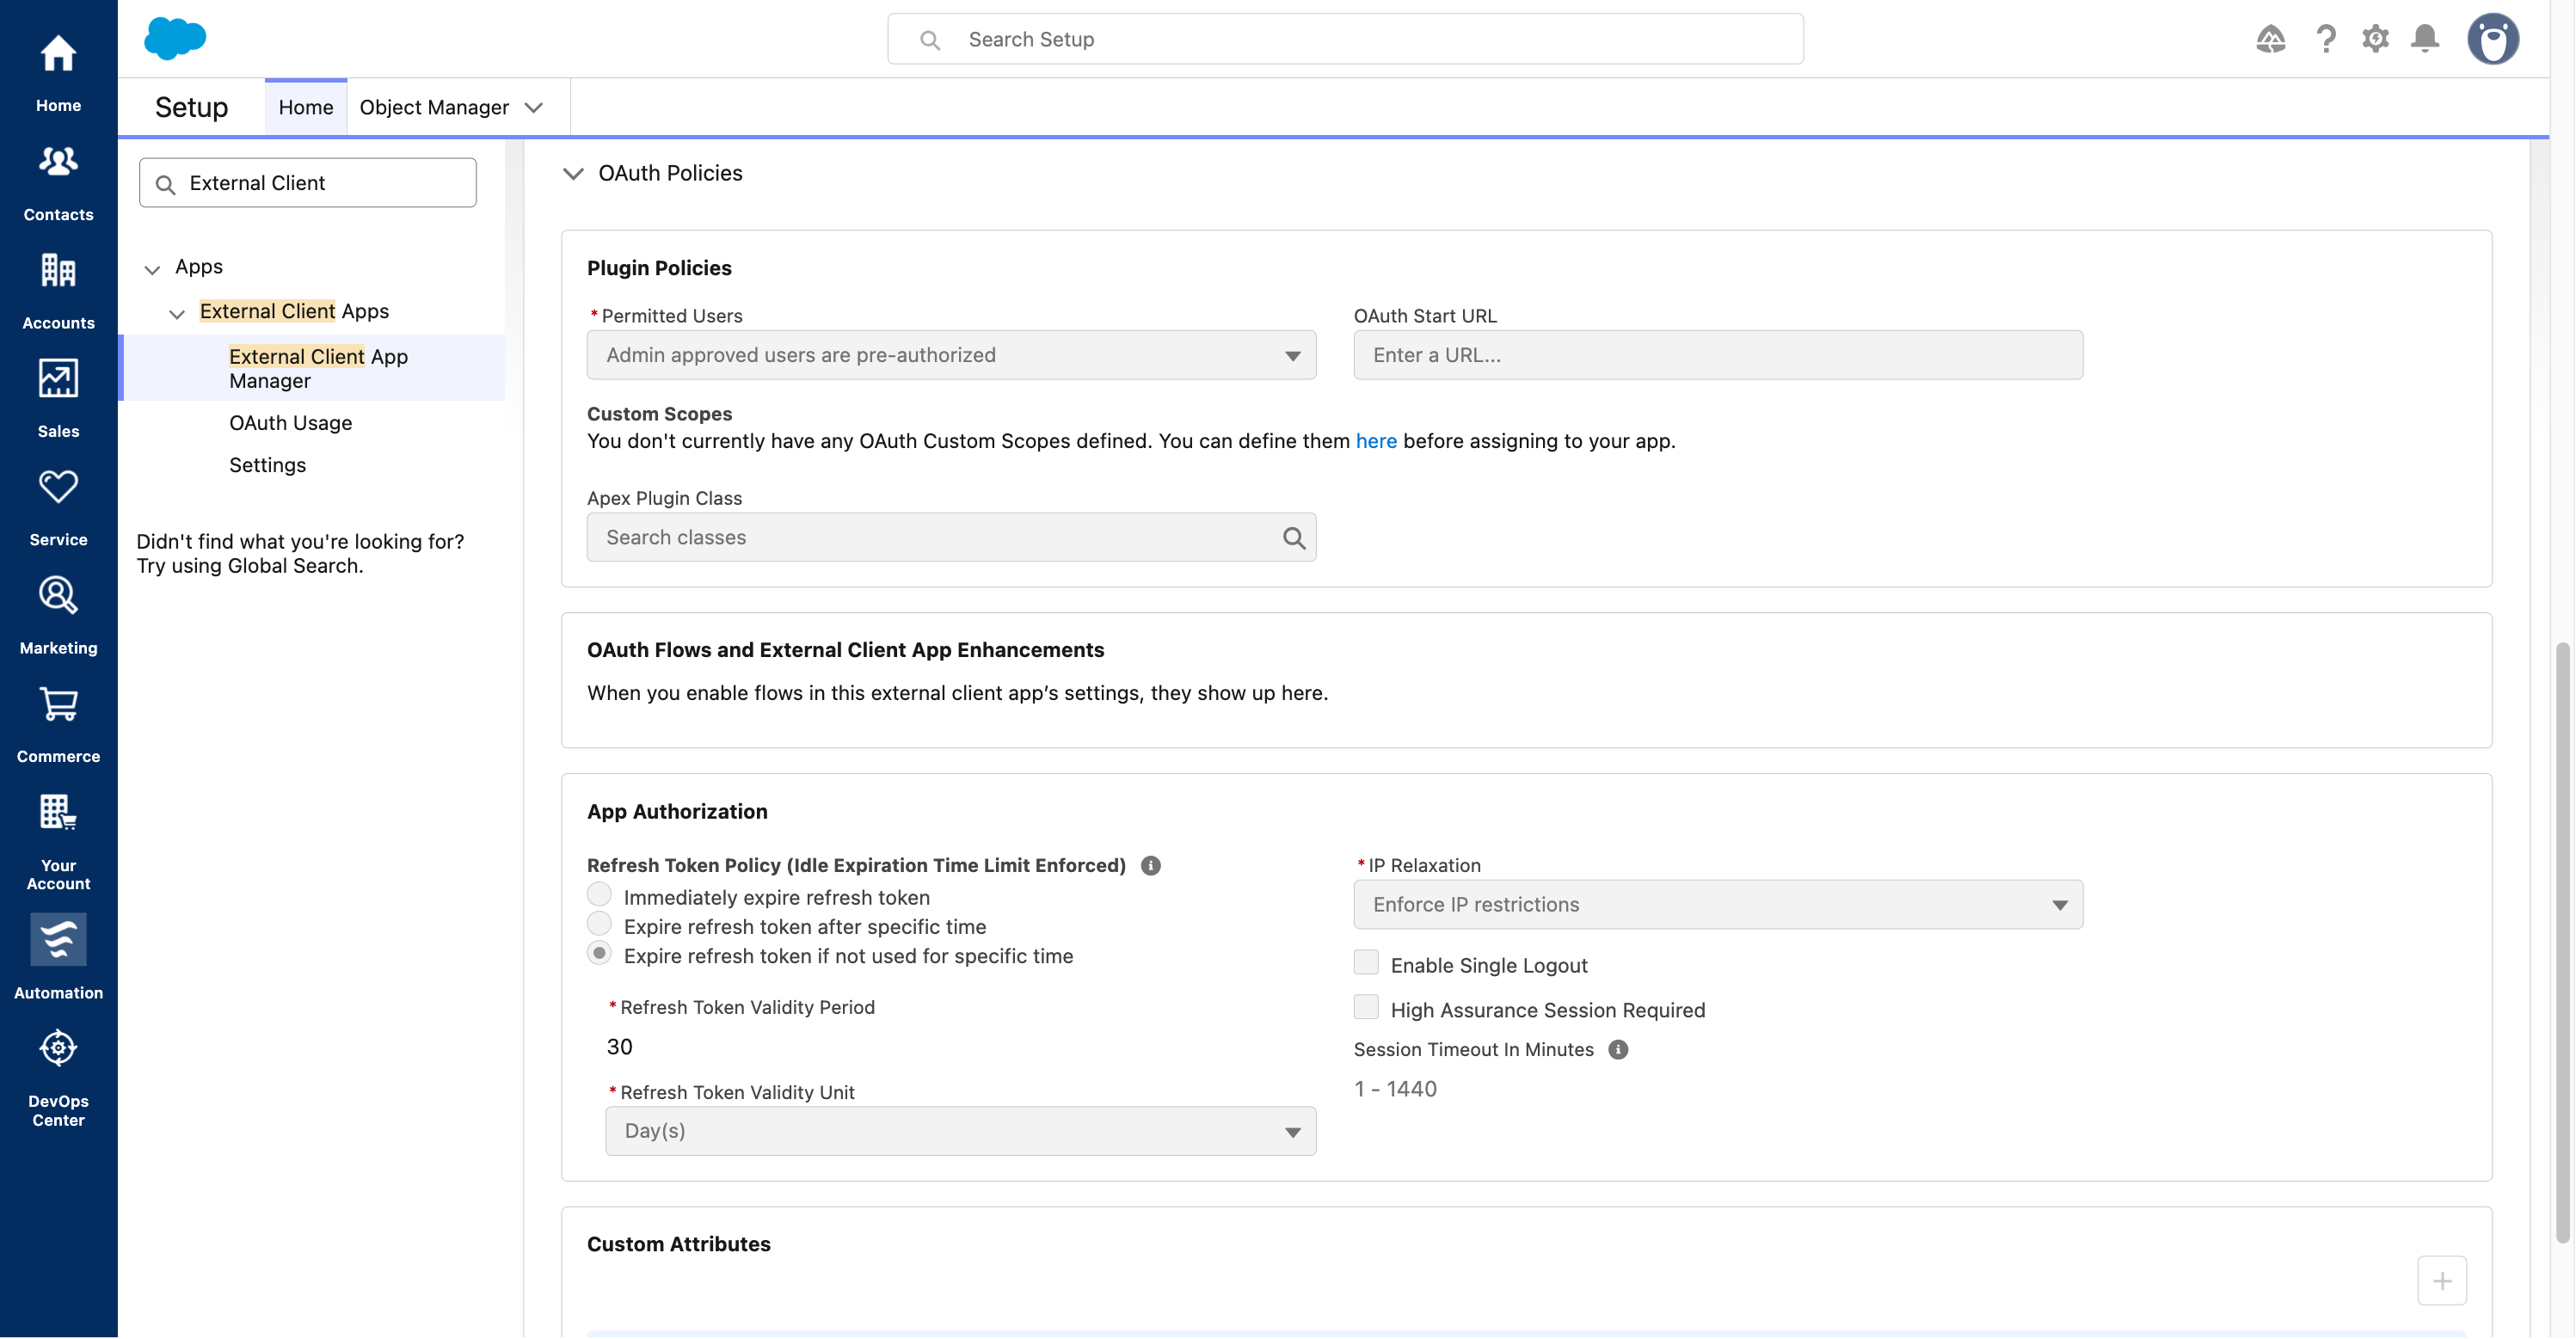
Task: Open OAuth Usage in the setup tree
Action: 290,423
